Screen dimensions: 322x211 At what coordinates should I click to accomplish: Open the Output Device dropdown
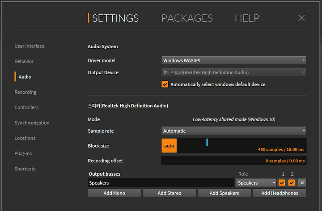point(234,72)
